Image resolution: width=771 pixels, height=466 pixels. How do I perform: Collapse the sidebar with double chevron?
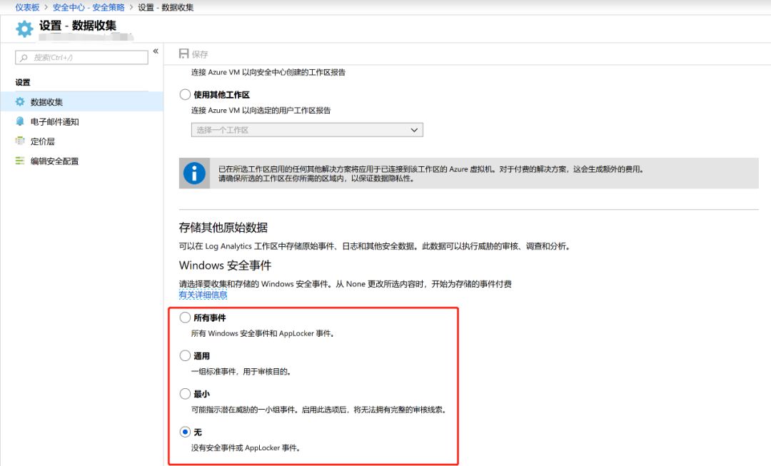[156, 51]
